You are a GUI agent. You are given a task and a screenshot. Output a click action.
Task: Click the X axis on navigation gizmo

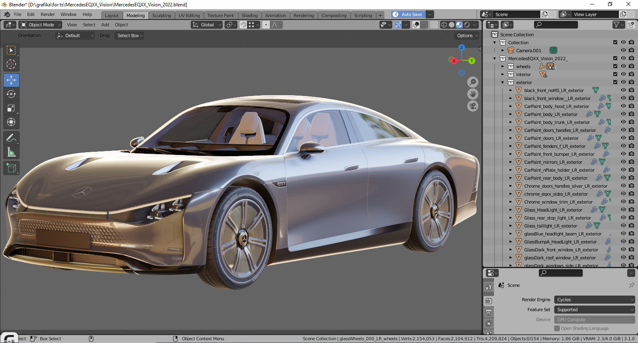click(454, 61)
